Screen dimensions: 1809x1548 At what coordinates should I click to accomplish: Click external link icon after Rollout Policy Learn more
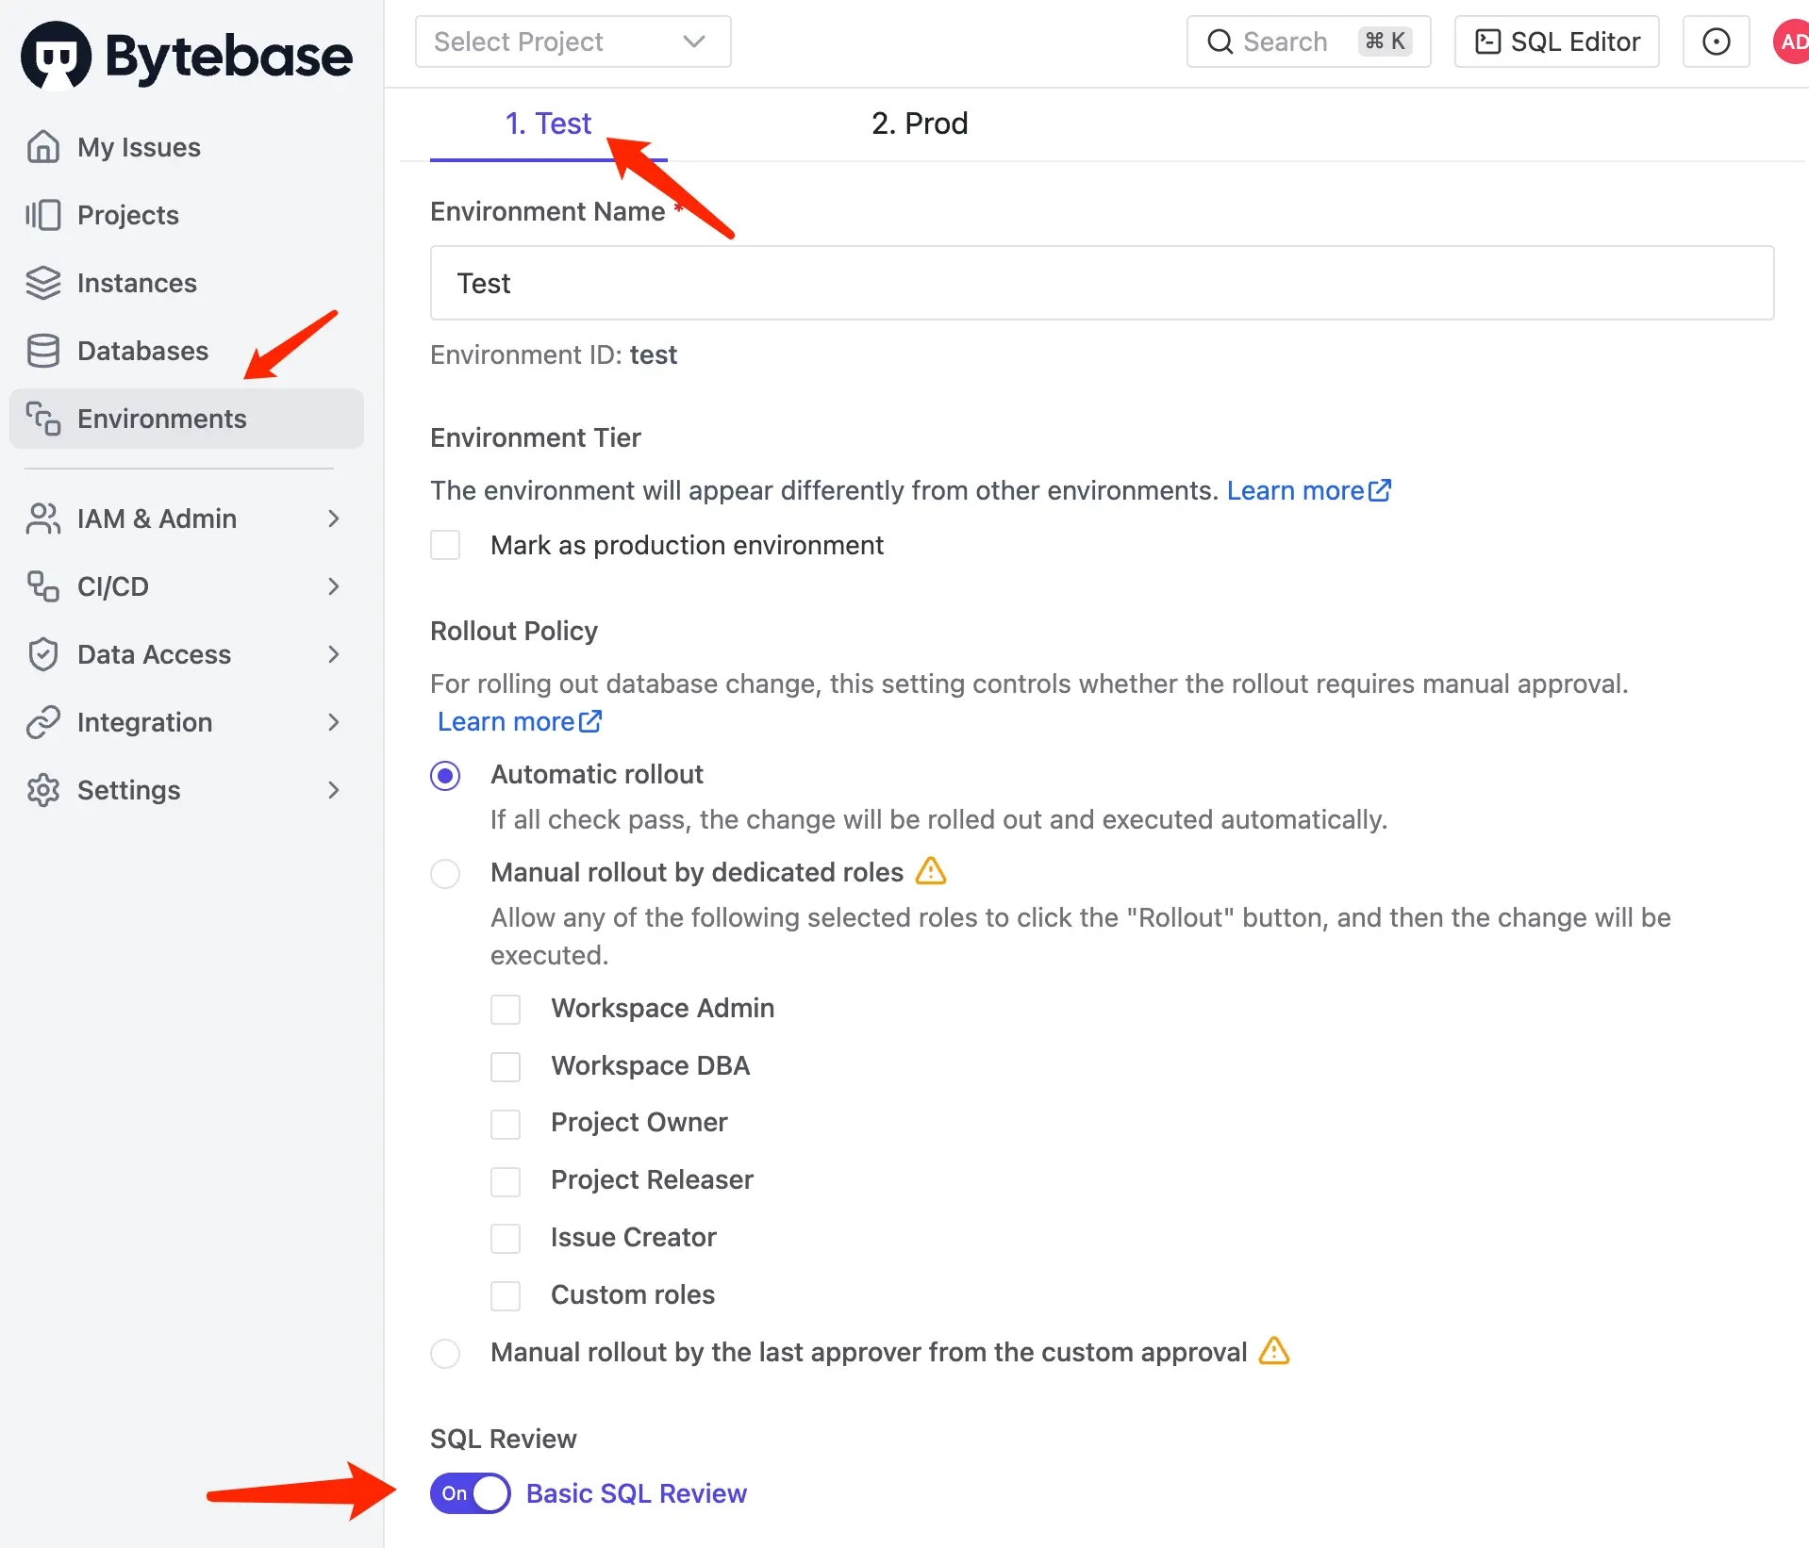tap(590, 721)
